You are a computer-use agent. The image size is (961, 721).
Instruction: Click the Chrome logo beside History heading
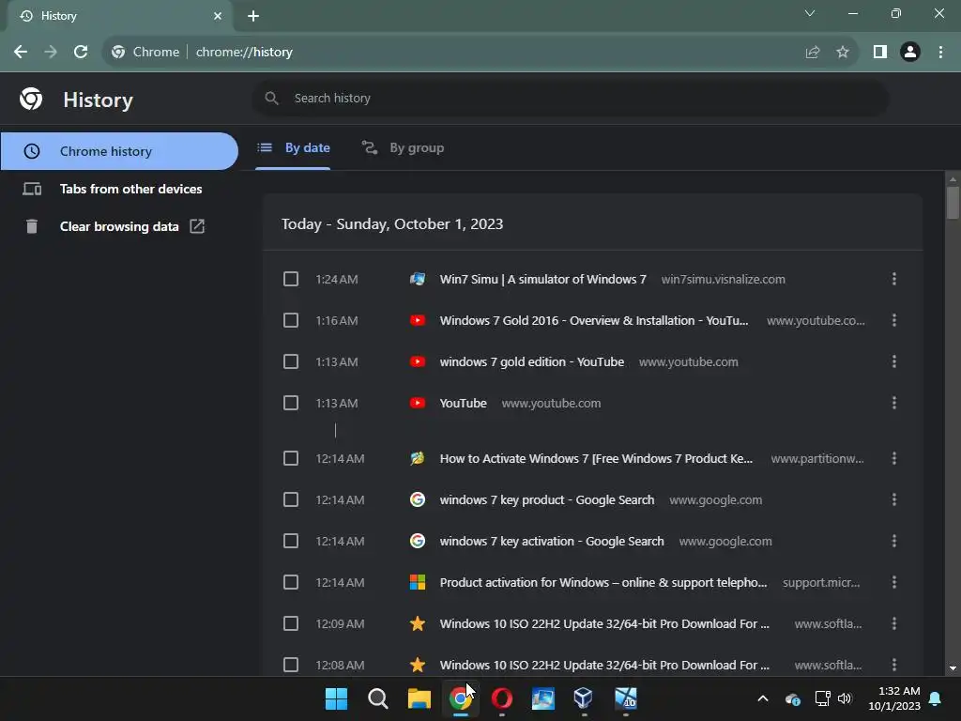click(31, 99)
